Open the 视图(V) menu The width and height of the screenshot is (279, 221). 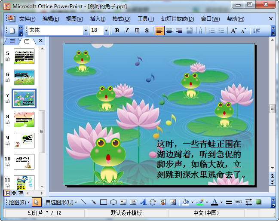[x=74, y=19]
